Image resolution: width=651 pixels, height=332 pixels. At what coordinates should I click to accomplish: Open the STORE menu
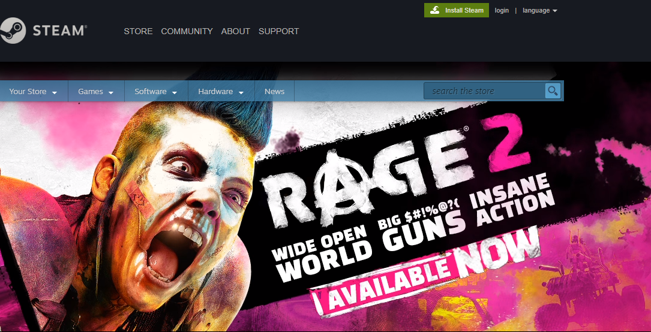tap(138, 31)
